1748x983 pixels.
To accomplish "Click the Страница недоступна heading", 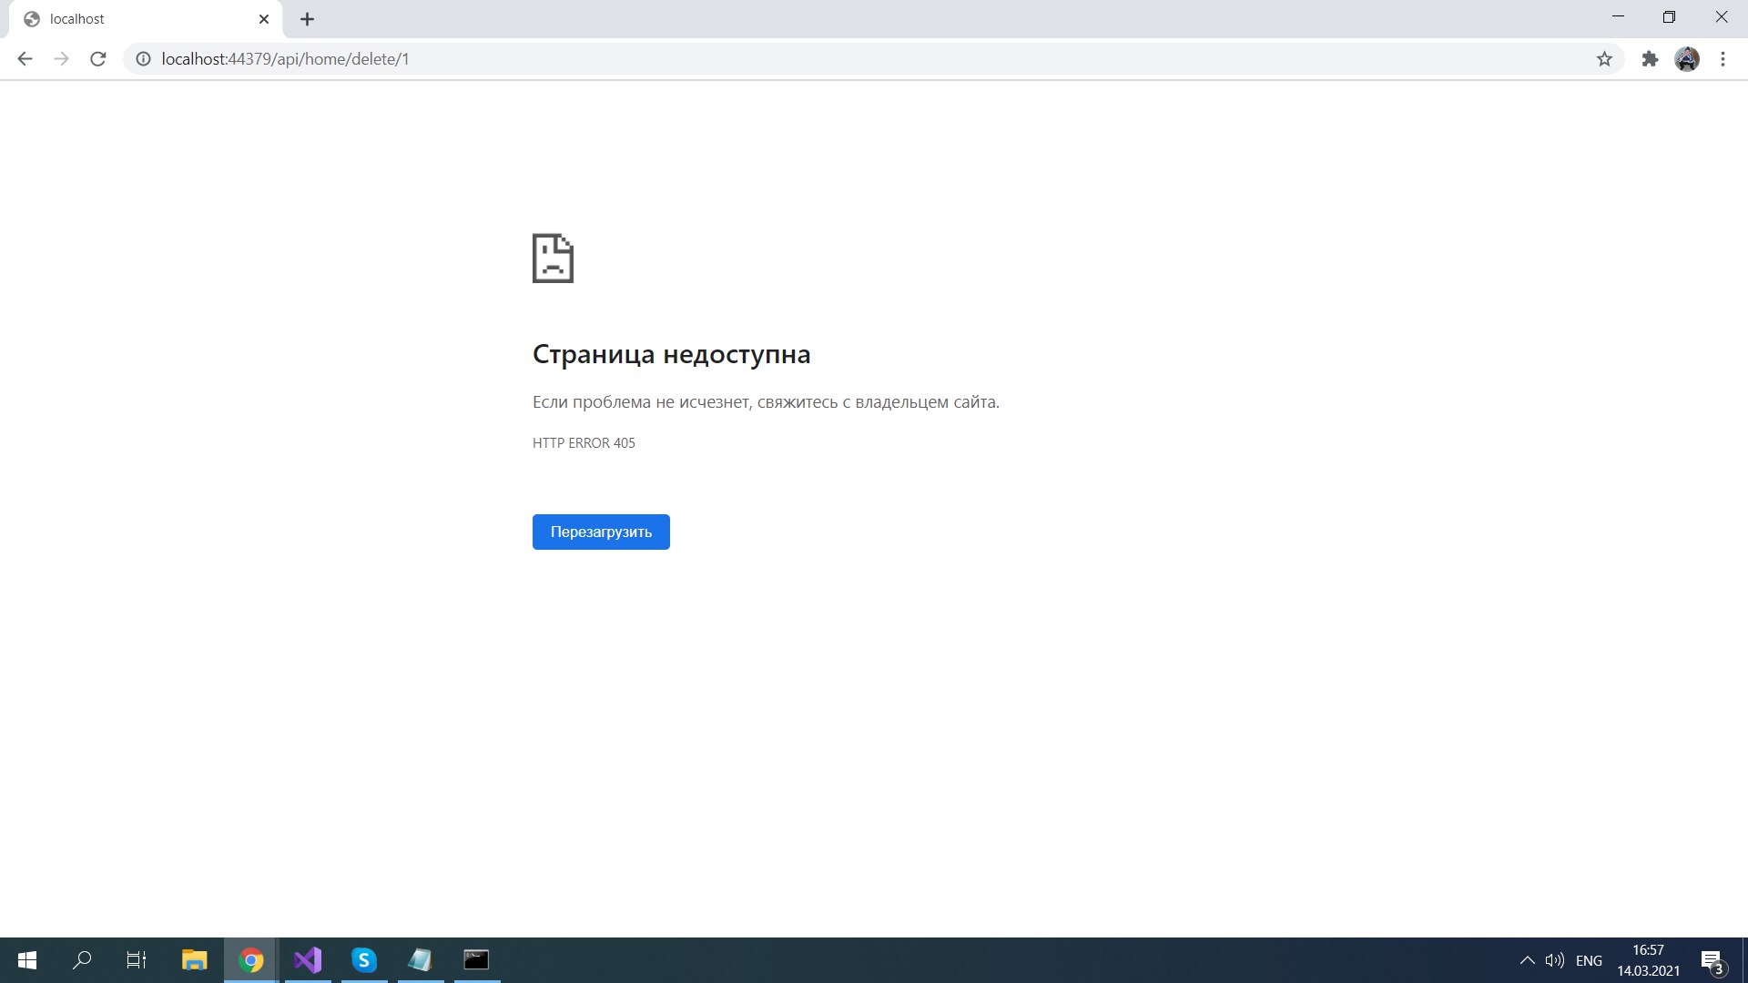I will click(671, 354).
